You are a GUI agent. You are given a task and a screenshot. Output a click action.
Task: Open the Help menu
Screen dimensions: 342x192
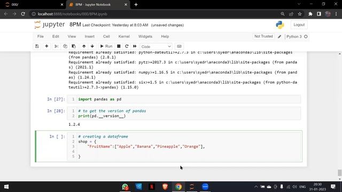coord(165,36)
